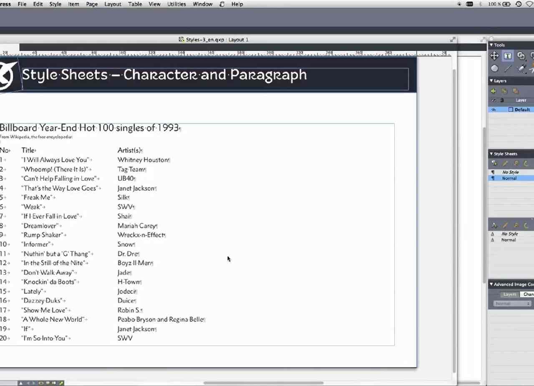
Task: Click the Move Items to Layer icon
Action: click(504, 91)
